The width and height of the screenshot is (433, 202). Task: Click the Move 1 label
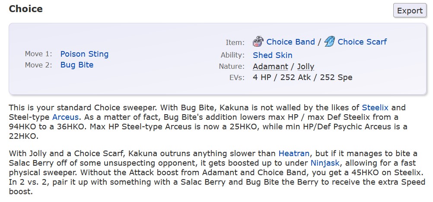[x=38, y=54]
